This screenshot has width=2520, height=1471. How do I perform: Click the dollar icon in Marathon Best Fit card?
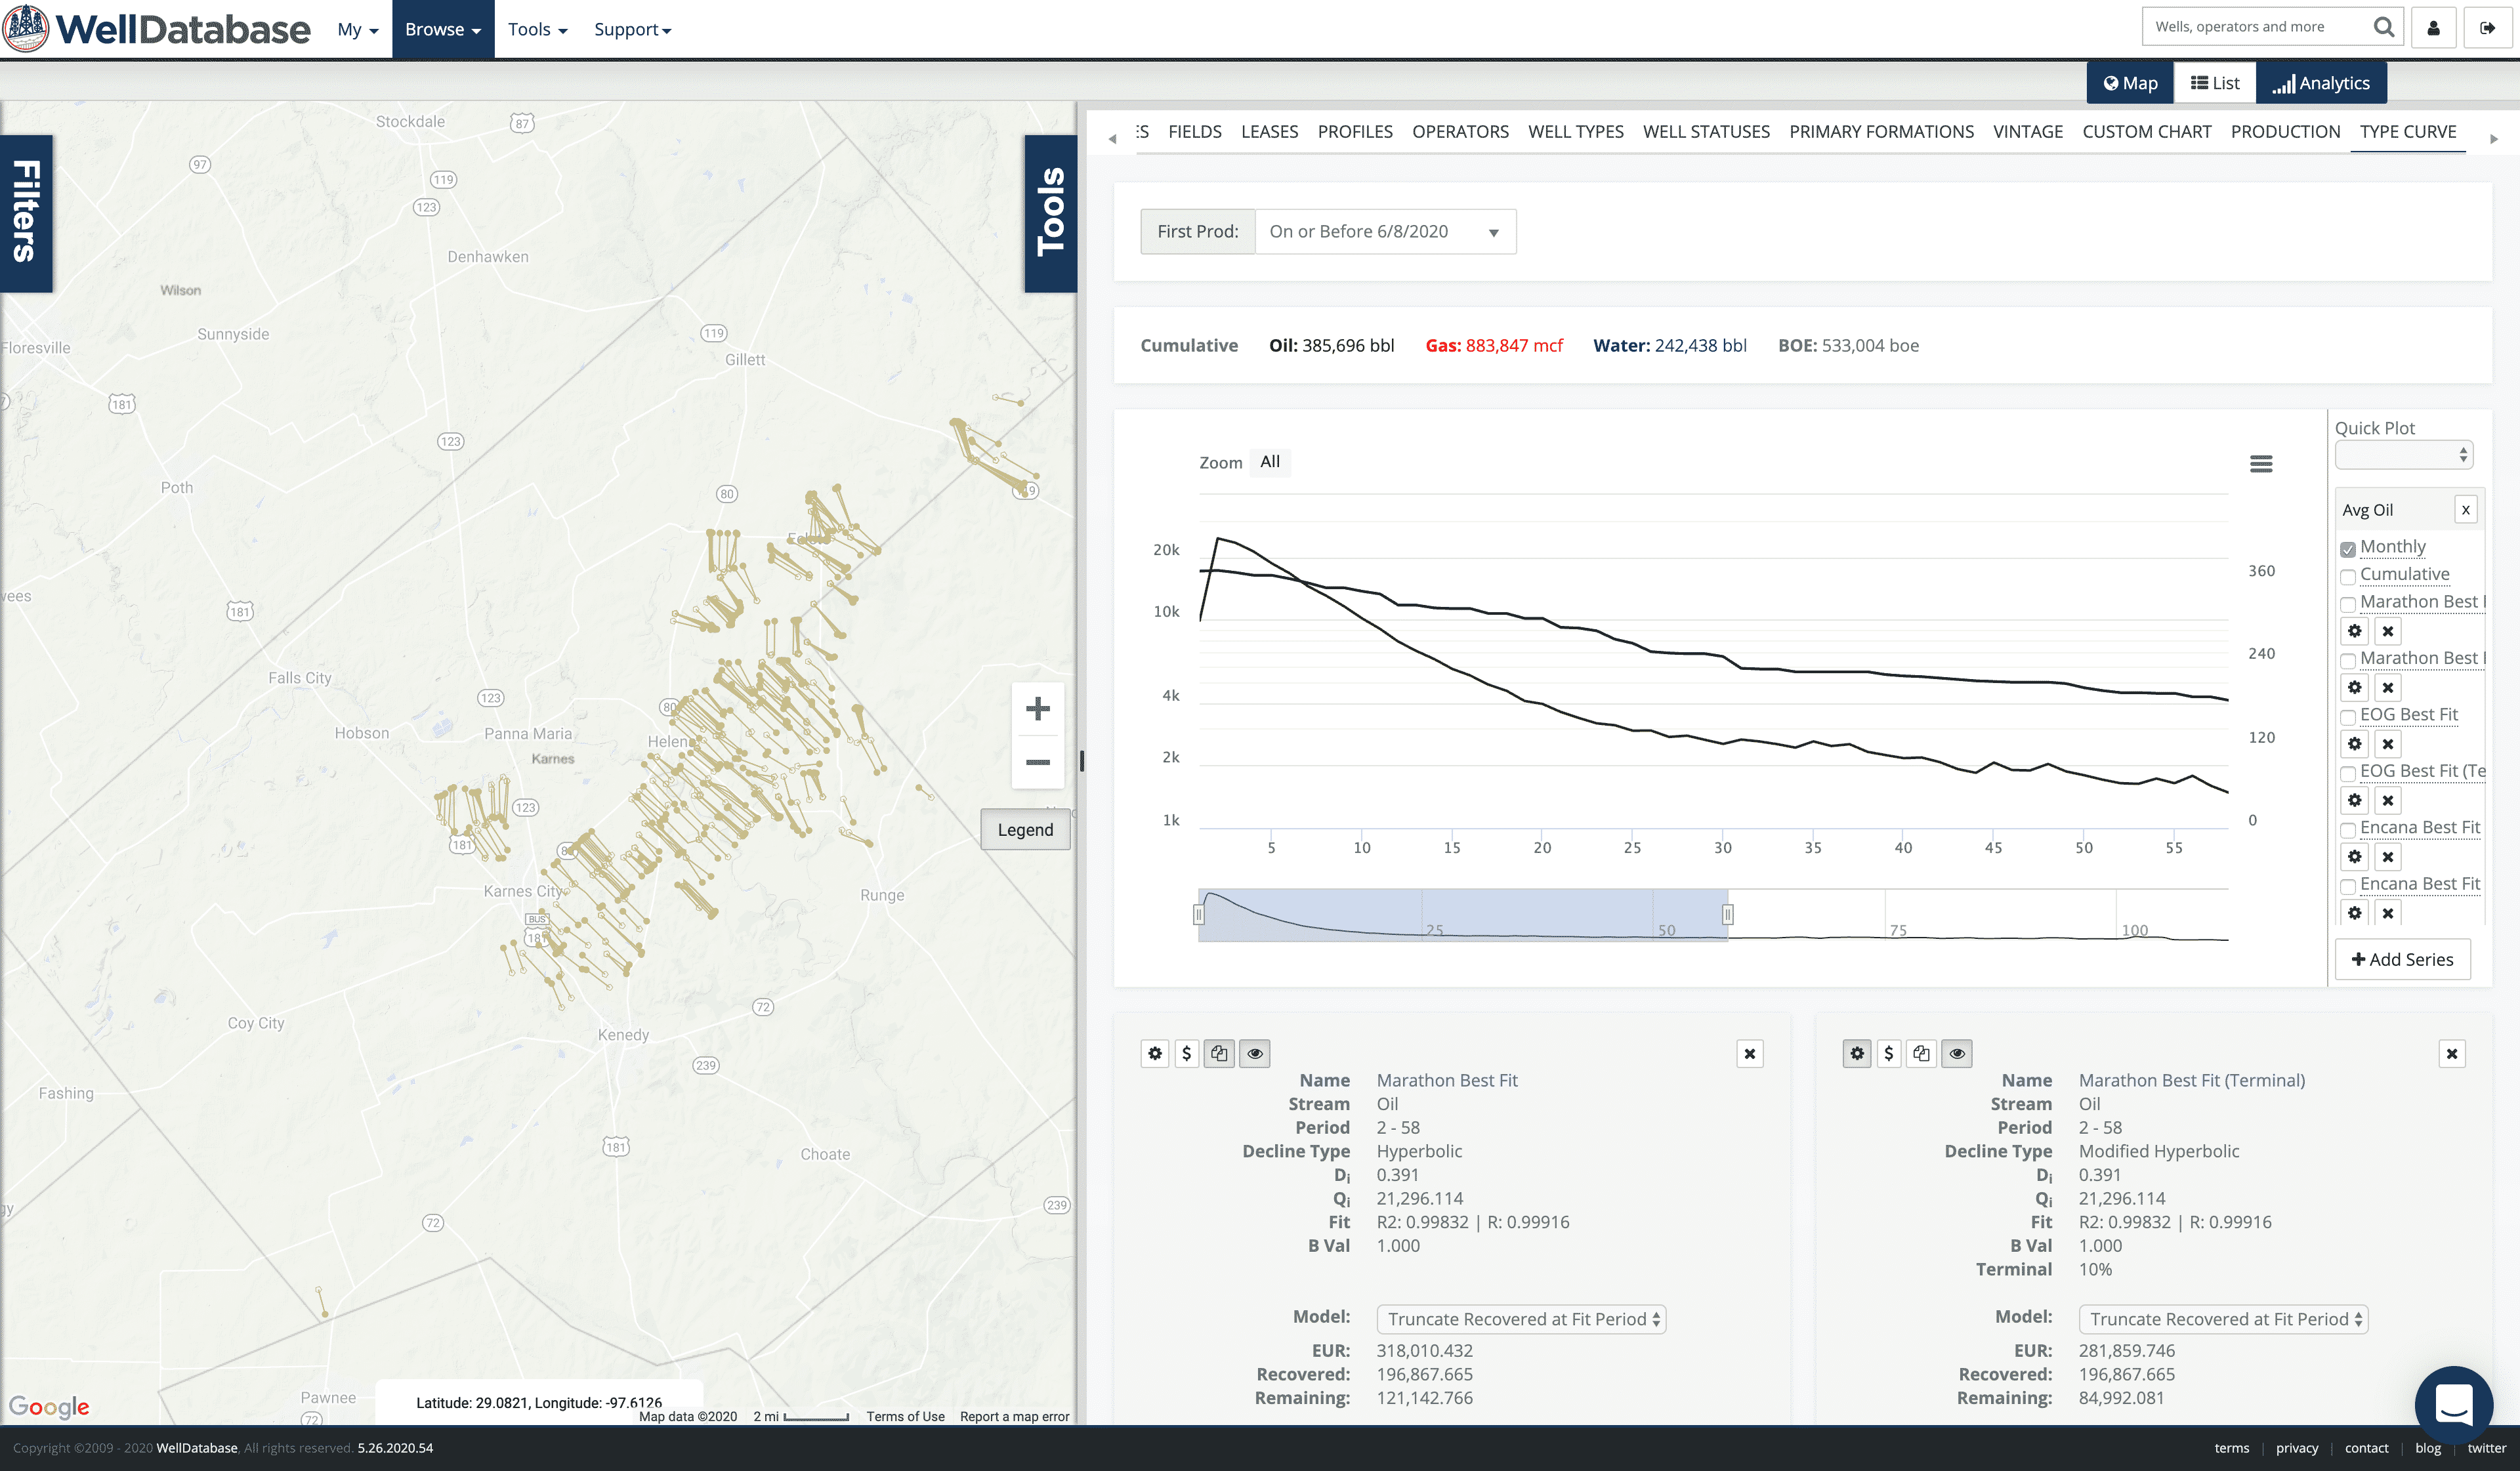click(x=1186, y=1053)
